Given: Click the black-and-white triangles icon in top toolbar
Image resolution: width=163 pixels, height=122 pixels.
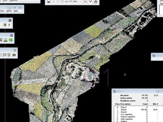Looking at the screenshot, I should tap(49, 2).
